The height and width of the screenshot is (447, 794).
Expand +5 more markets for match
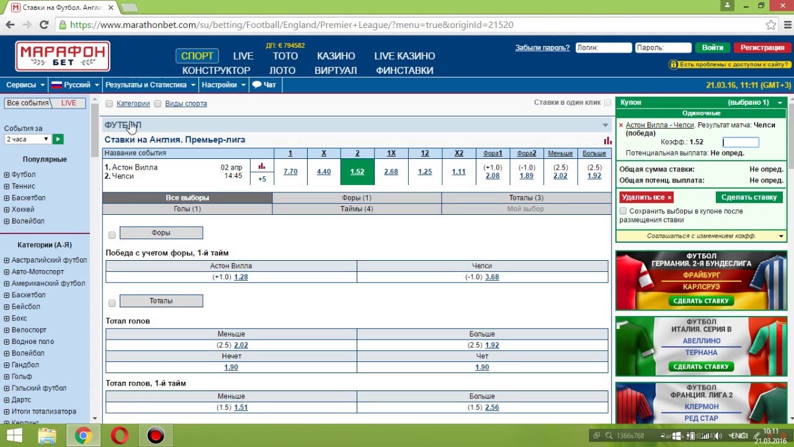coord(262,179)
